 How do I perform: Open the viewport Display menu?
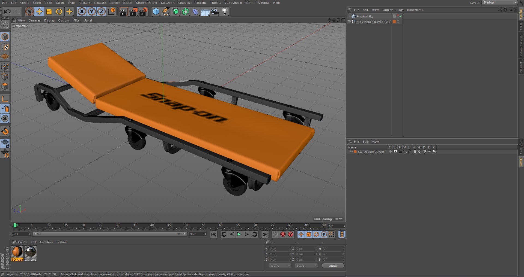tap(49, 20)
